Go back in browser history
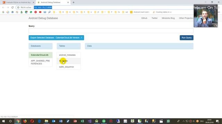 pos(3,8)
